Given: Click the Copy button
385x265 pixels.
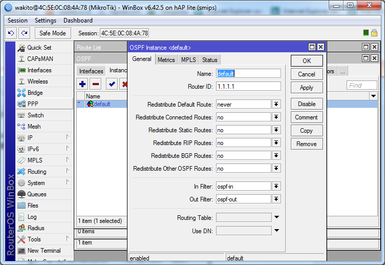Looking at the screenshot, I should (307, 131).
